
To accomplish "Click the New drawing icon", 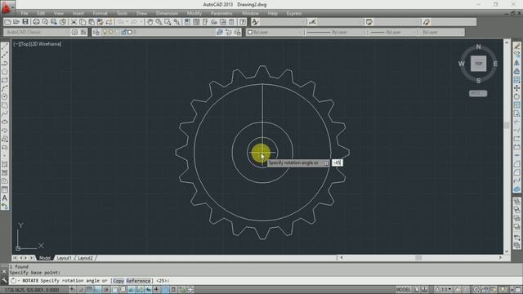I will [7, 22].
